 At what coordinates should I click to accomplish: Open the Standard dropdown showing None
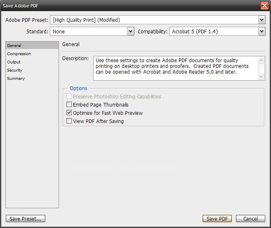tap(92, 32)
